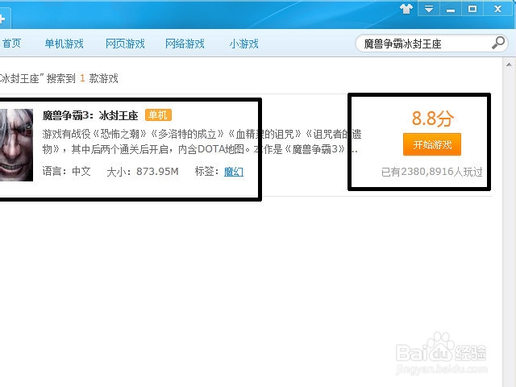The width and height of the screenshot is (516, 387).
Task: Go to the 首页 tab
Action: coord(11,44)
